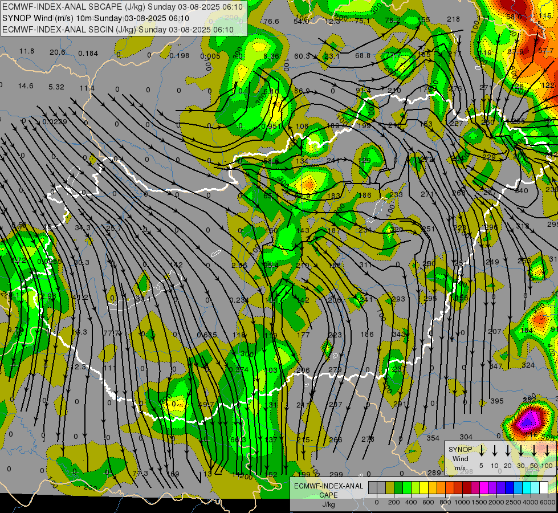Click map value '68.8'

tap(363, 55)
